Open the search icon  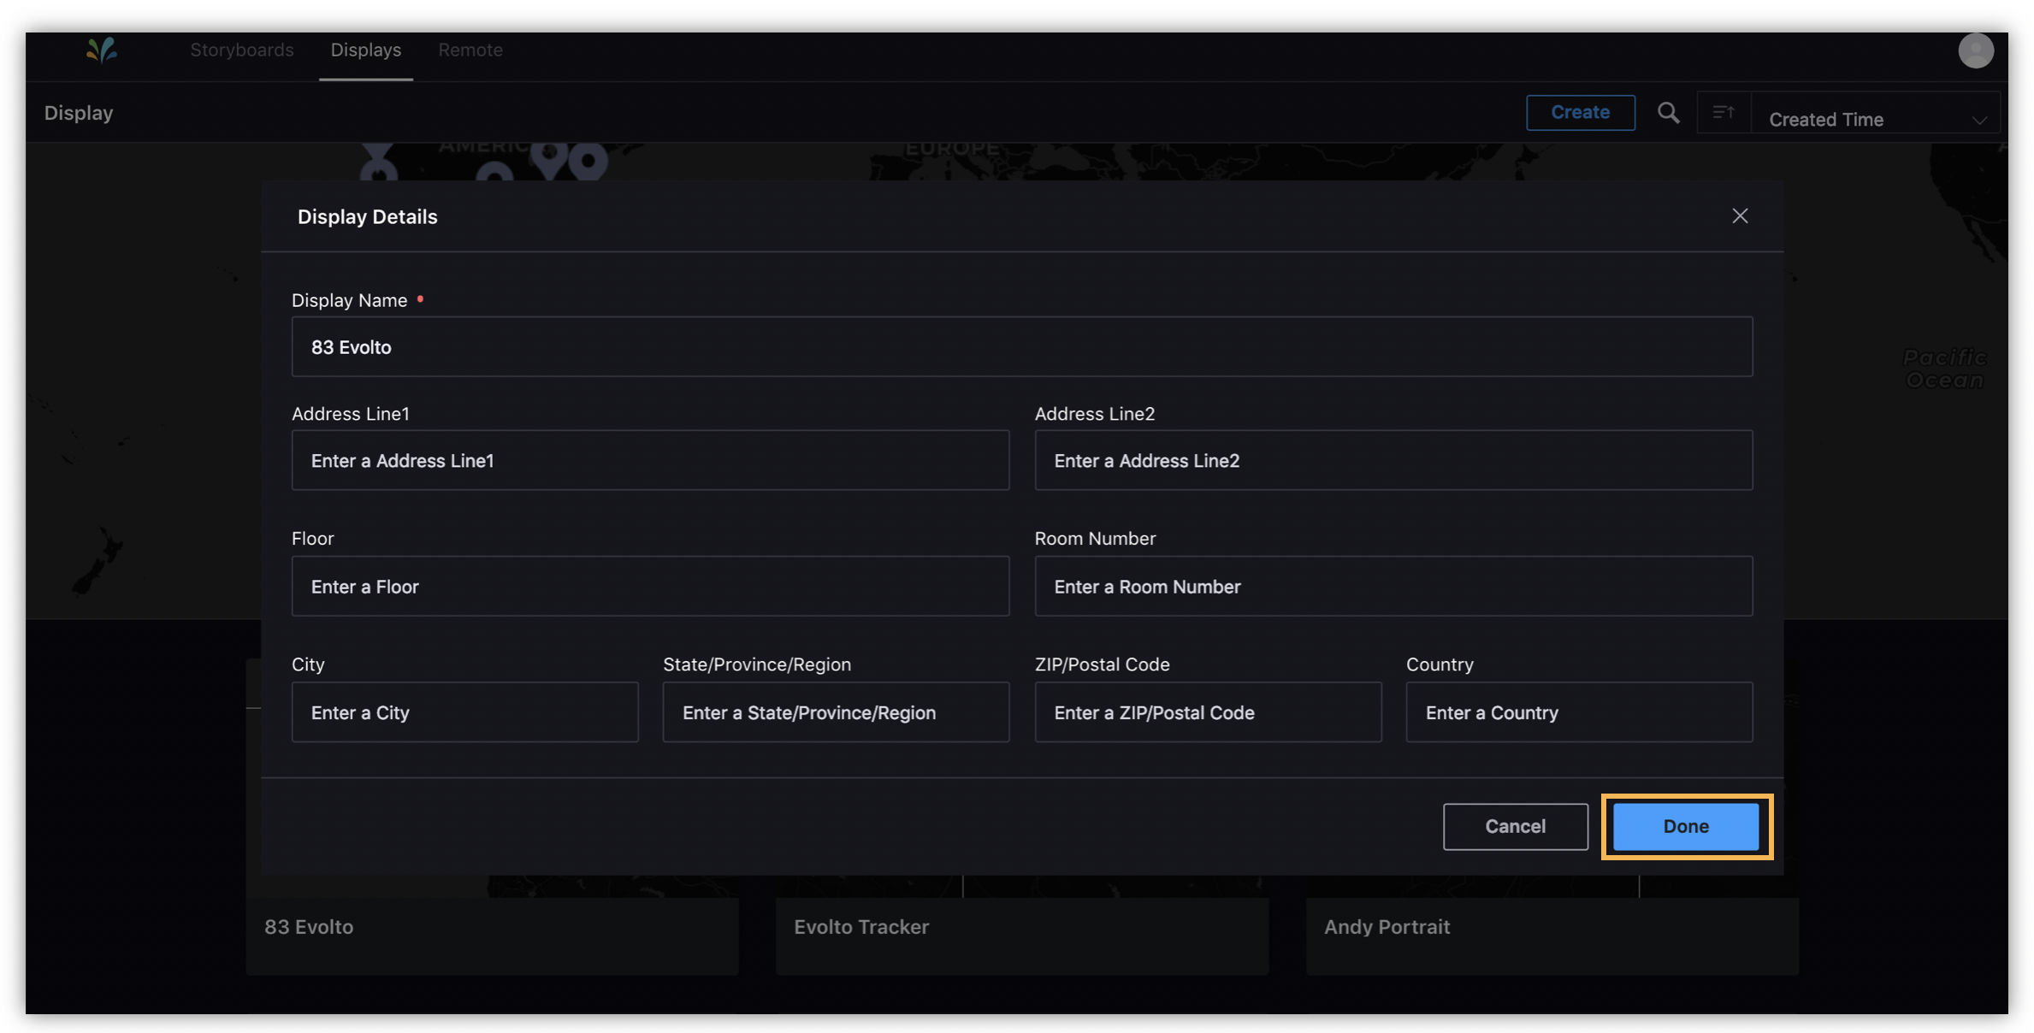coord(1668,112)
